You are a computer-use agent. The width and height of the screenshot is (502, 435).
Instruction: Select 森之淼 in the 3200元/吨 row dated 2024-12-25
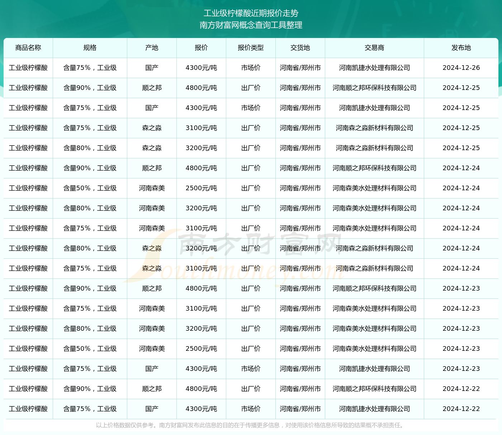pos(152,148)
